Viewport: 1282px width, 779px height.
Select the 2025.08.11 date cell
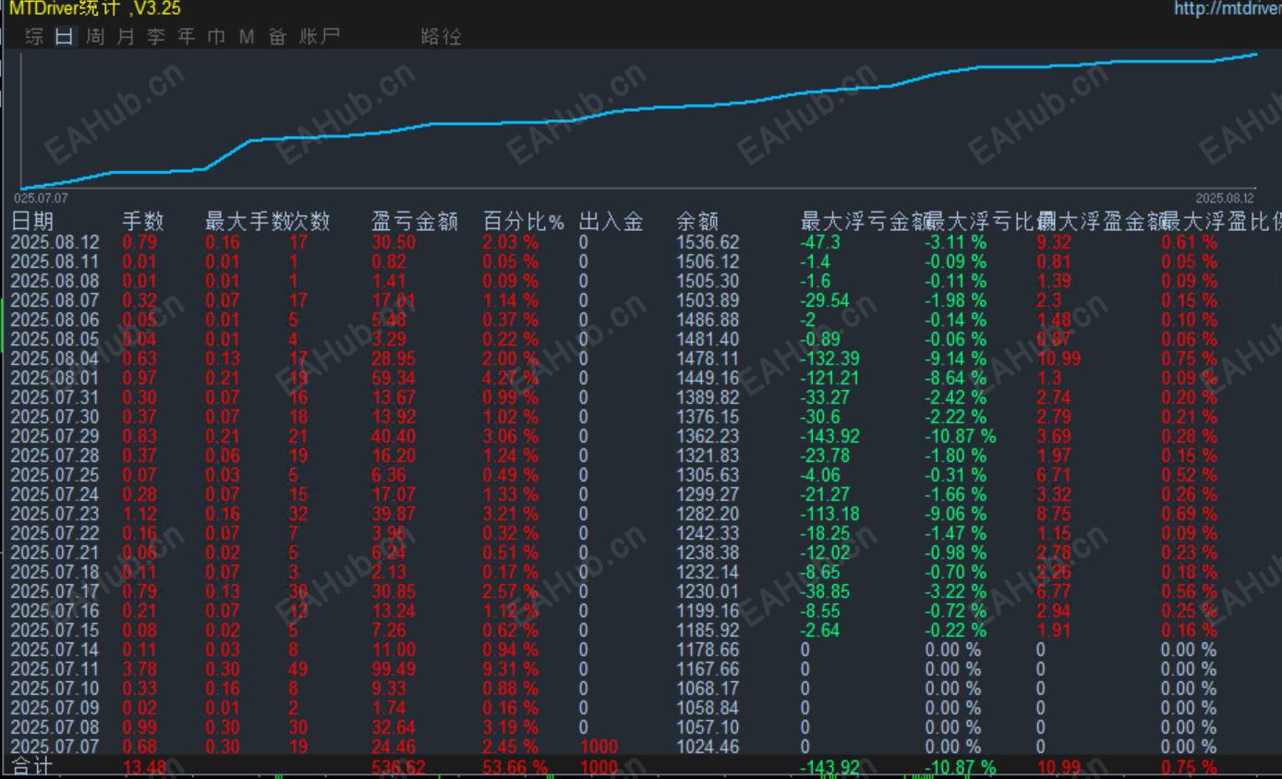[x=54, y=262]
